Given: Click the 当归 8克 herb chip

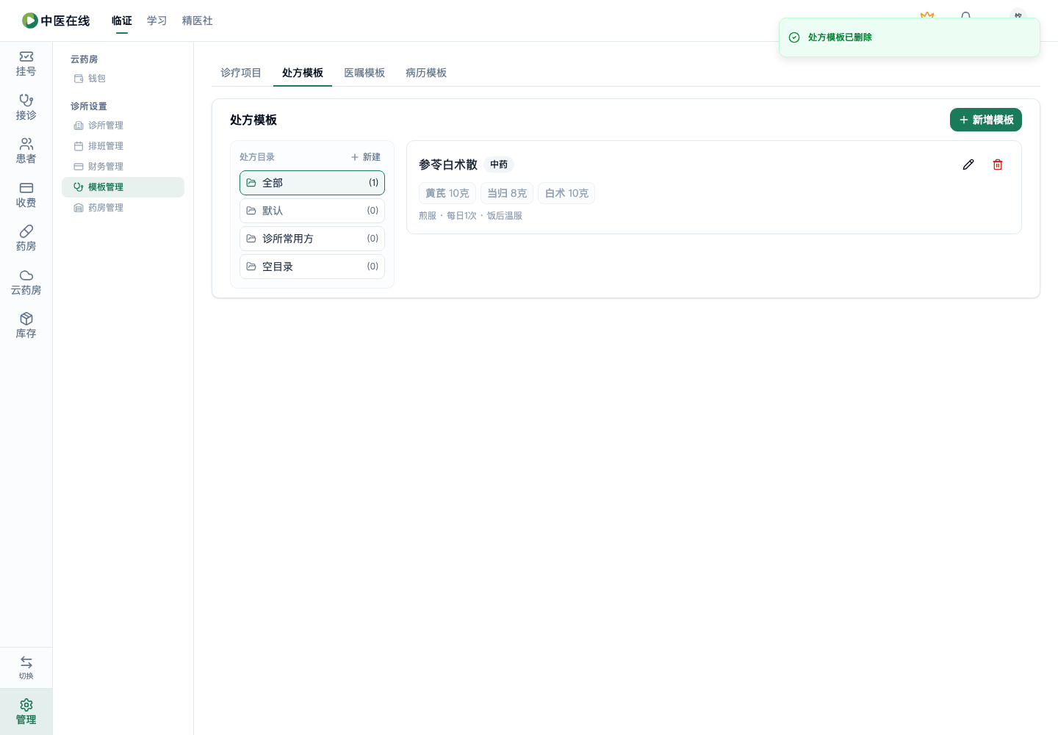Looking at the screenshot, I should 507,193.
